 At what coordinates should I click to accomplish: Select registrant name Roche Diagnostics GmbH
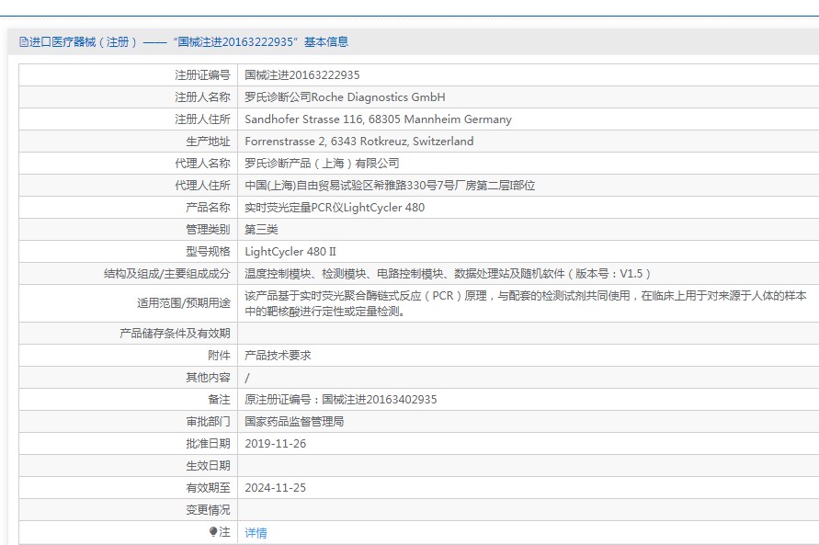[345, 97]
